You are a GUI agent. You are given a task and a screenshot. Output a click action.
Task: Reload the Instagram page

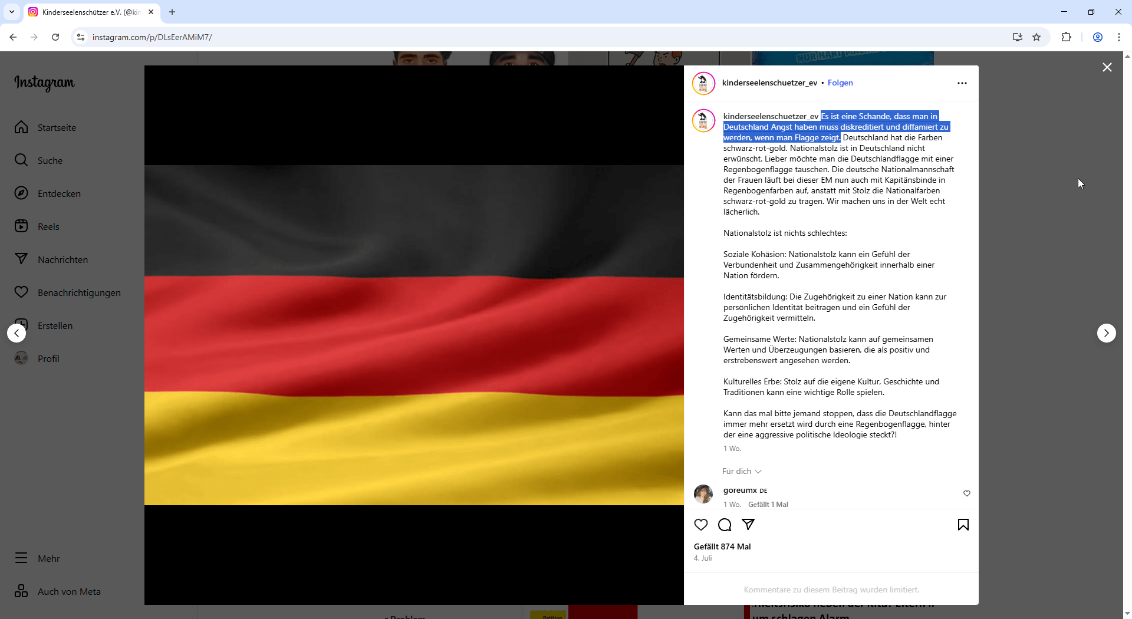click(x=55, y=37)
